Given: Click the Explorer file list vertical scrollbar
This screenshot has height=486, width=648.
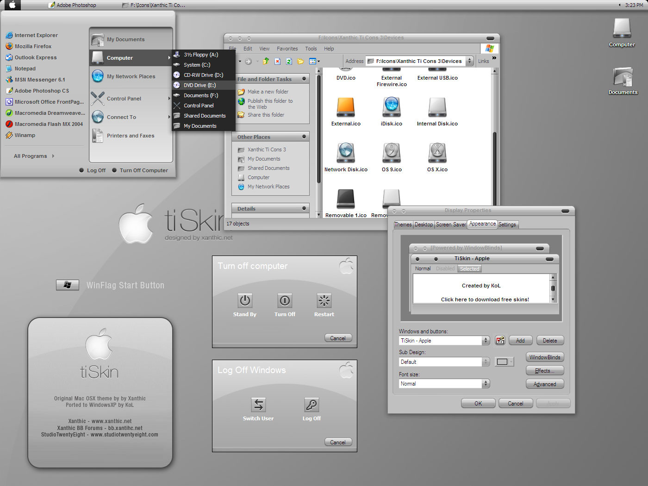Looking at the screenshot, I should click(x=494, y=143).
